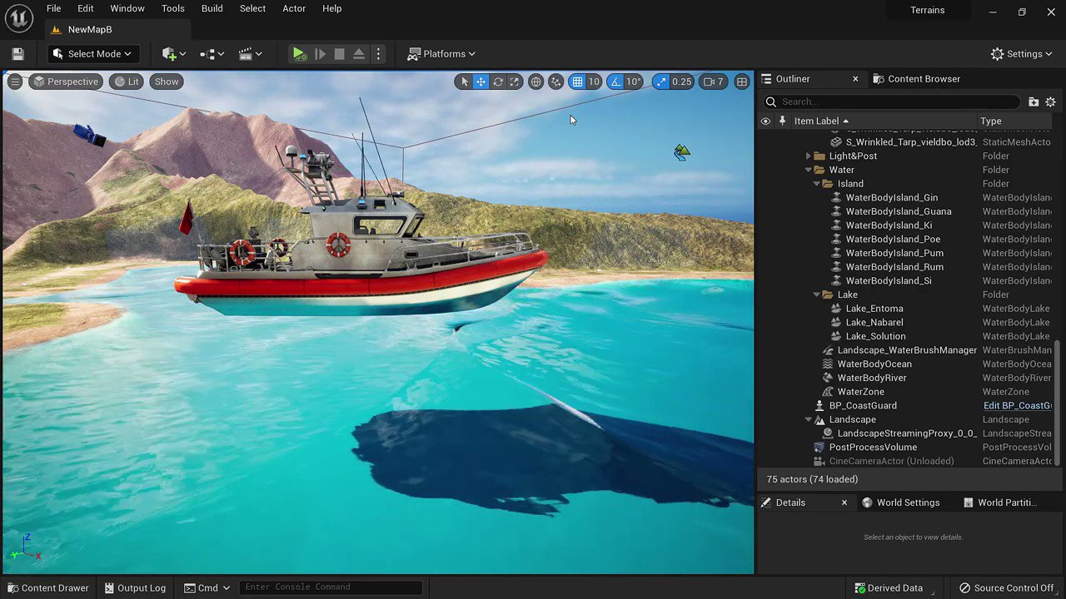Open the Add Actor menu
This screenshot has height=599, width=1066.
coord(170,53)
